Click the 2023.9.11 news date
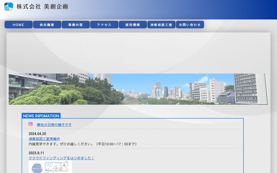Screen dimensions: 277x173 pos(36,153)
